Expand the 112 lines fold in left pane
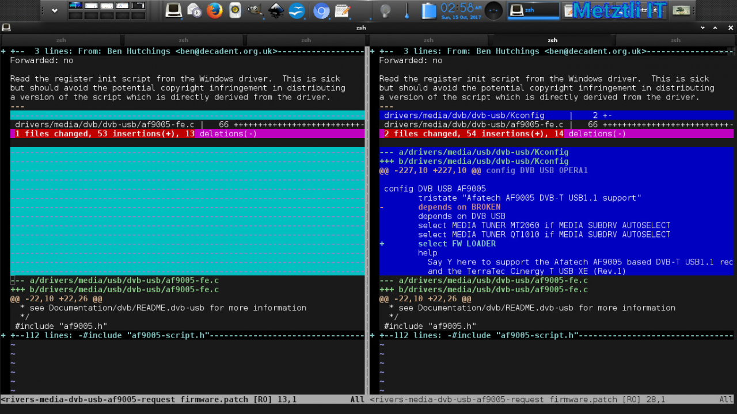Image resolution: width=737 pixels, height=414 pixels. (x=183, y=335)
